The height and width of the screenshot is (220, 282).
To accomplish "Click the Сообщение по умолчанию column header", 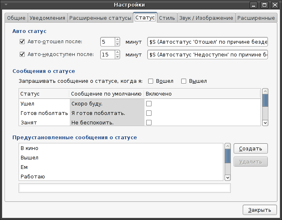I will 107,94.
